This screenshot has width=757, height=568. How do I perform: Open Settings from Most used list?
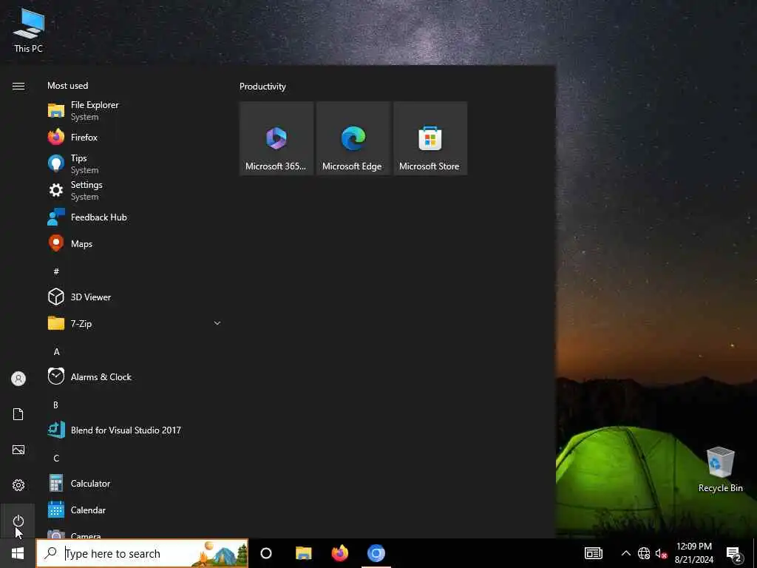tap(135, 190)
